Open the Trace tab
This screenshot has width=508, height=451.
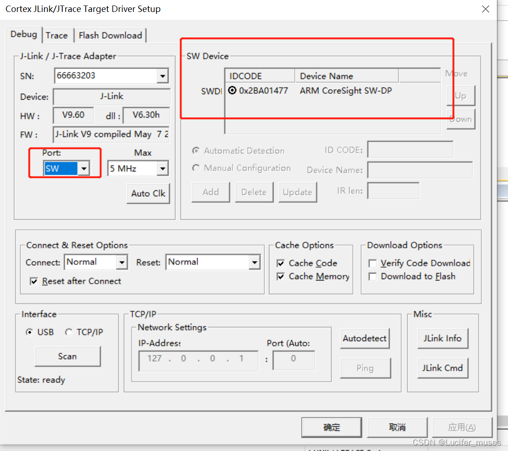pyautogui.click(x=57, y=35)
